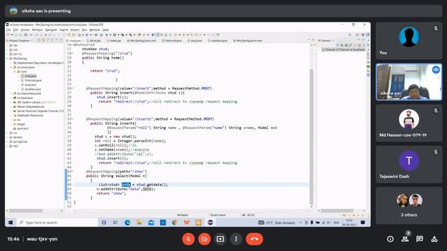This screenshot has height=251, width=447.
Task: Maximize the editor area icon
Action: coord(313,40)
